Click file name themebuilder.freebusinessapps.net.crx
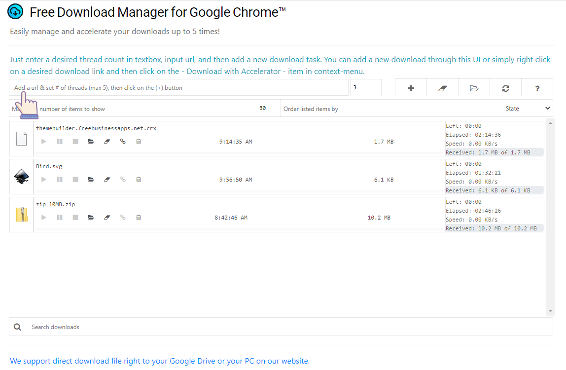The height and width of the screenshot is (370, 566). click(x=96, y=128)
